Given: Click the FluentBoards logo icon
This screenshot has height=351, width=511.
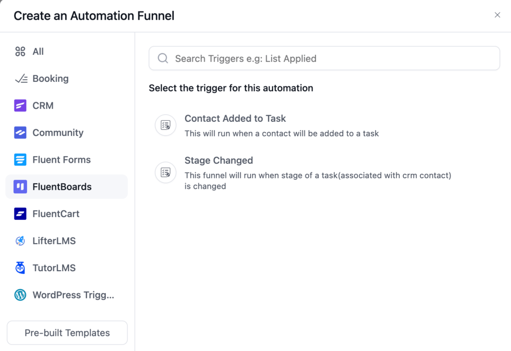Looking at the screenshot, I should (x=20, y=187).
